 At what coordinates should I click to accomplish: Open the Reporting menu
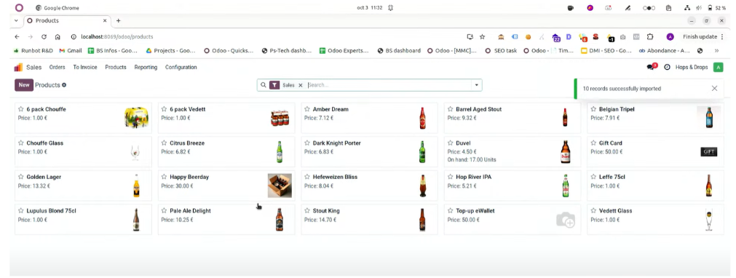pos(146,67)
